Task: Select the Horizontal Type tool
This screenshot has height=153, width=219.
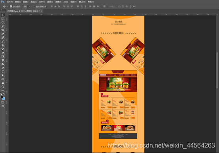Action: click(3, 72)
